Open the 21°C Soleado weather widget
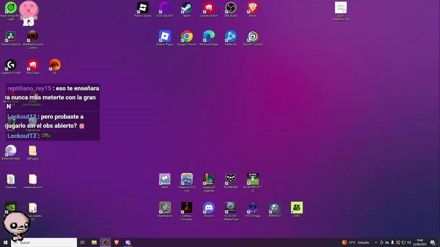 (x=356, y=243)
